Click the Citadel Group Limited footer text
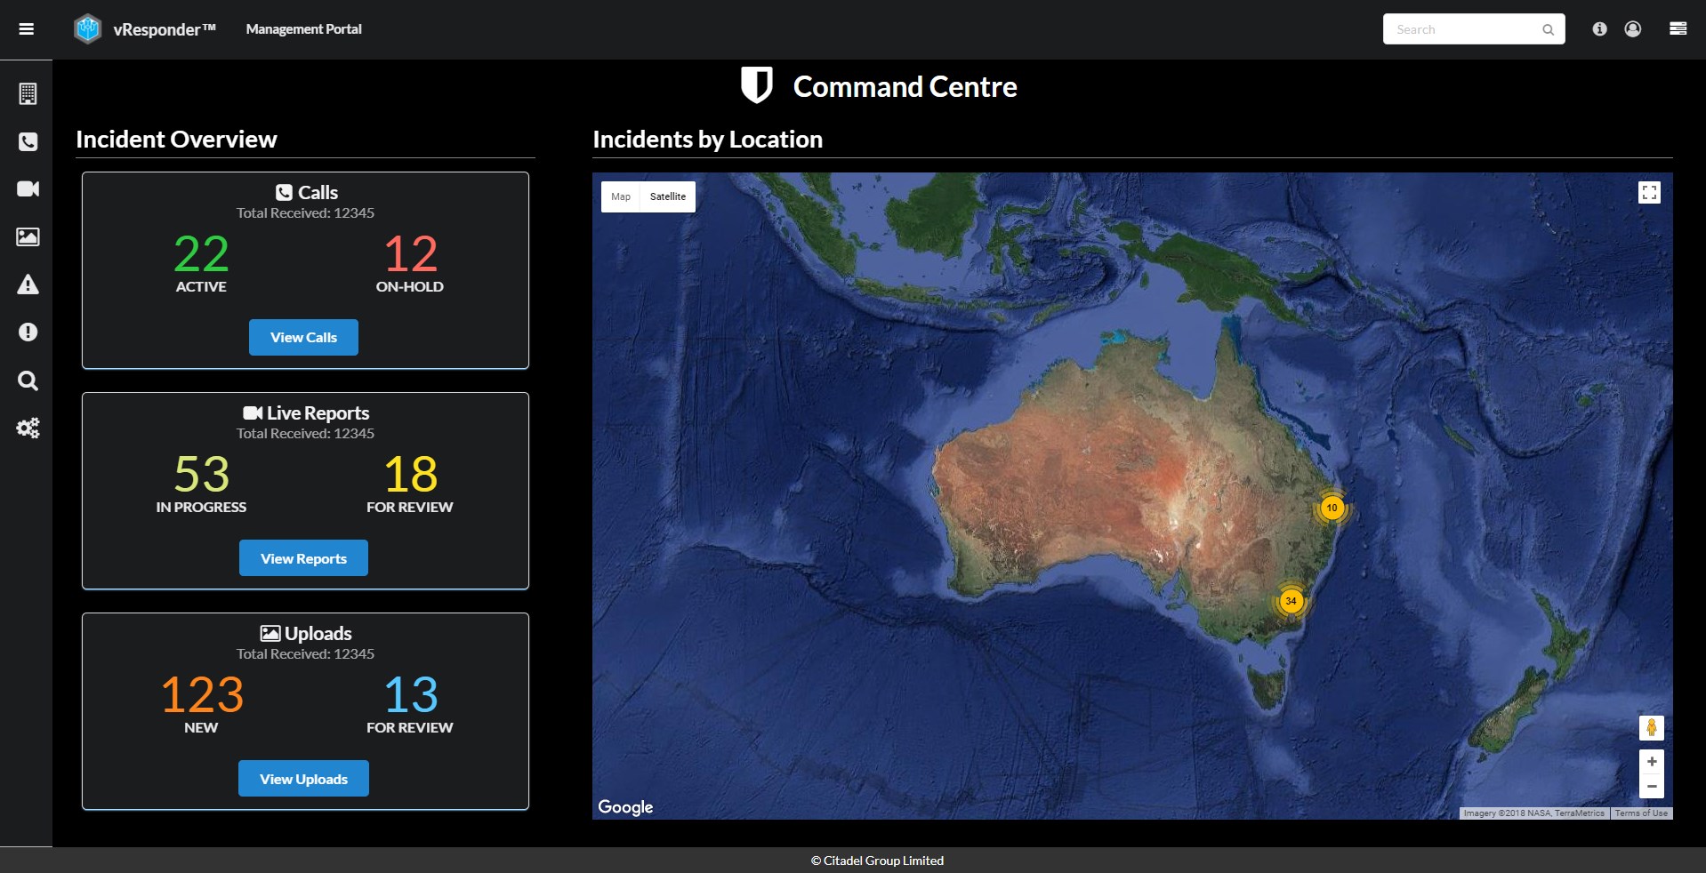The height and width of the screenshot is (873, 1706). point(877,861)
